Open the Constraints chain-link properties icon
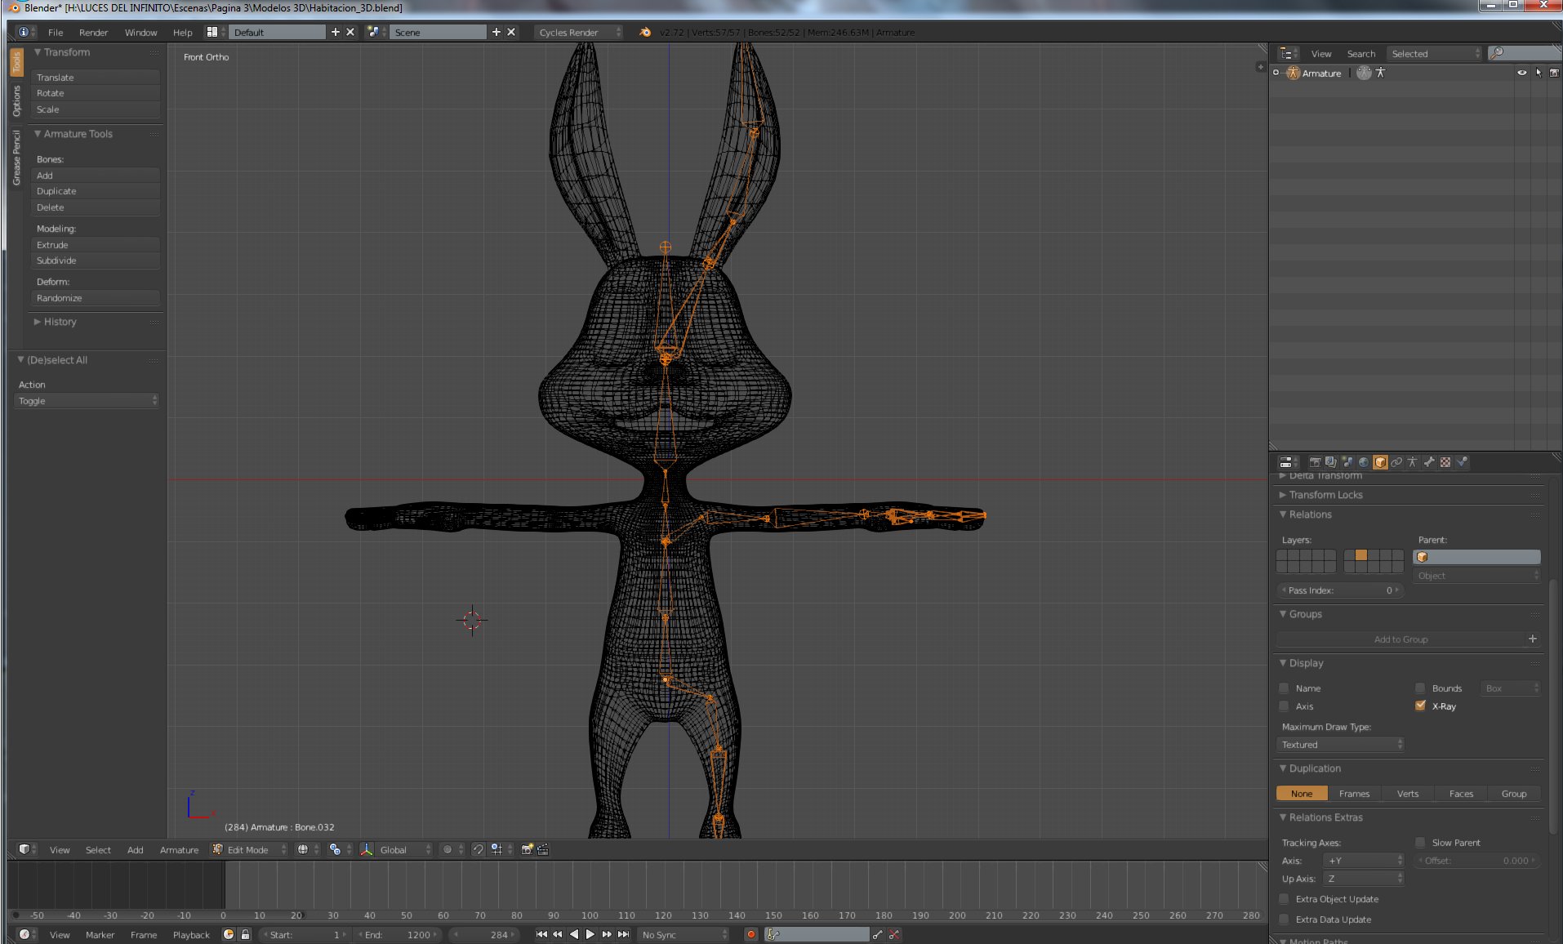This screenshot has height=944, width=1563. tap(1396, 462)
